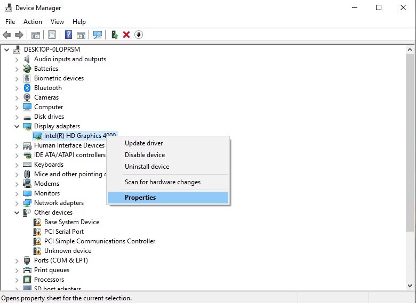Image resolution: width=416 pixels, height=303 pixels.
Task: Select PCI Simple Communications Controller device
Action: (x=100, y=241)
